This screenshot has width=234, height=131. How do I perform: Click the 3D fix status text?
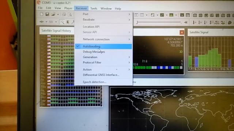point(181,52)
